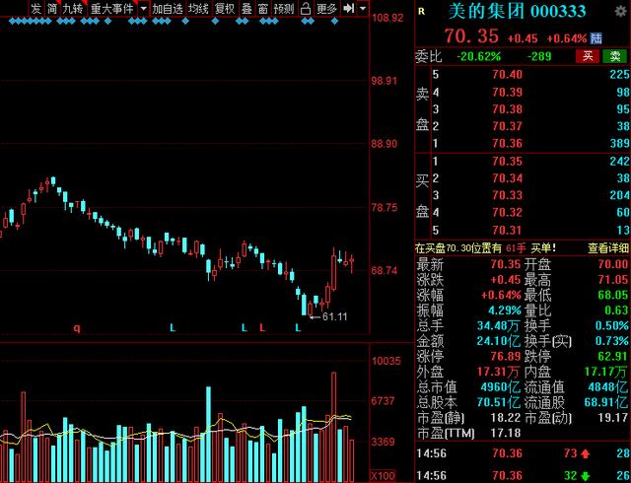Viewport: 631px width, 483px height.
Task: Click the 10035 volume axis label
Action: tap(386, 361)
